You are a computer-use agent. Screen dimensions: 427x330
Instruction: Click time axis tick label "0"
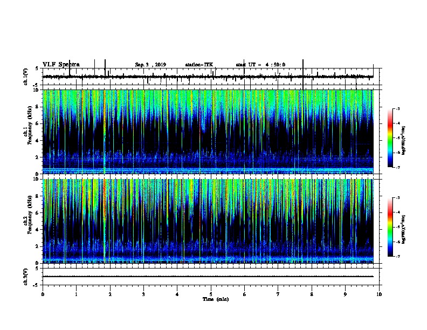[43, 294]
